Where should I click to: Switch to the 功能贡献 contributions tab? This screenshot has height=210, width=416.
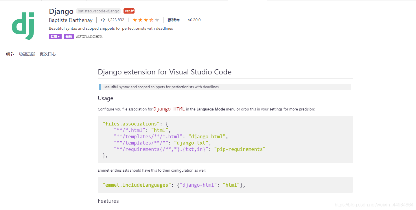pos(27,54)
